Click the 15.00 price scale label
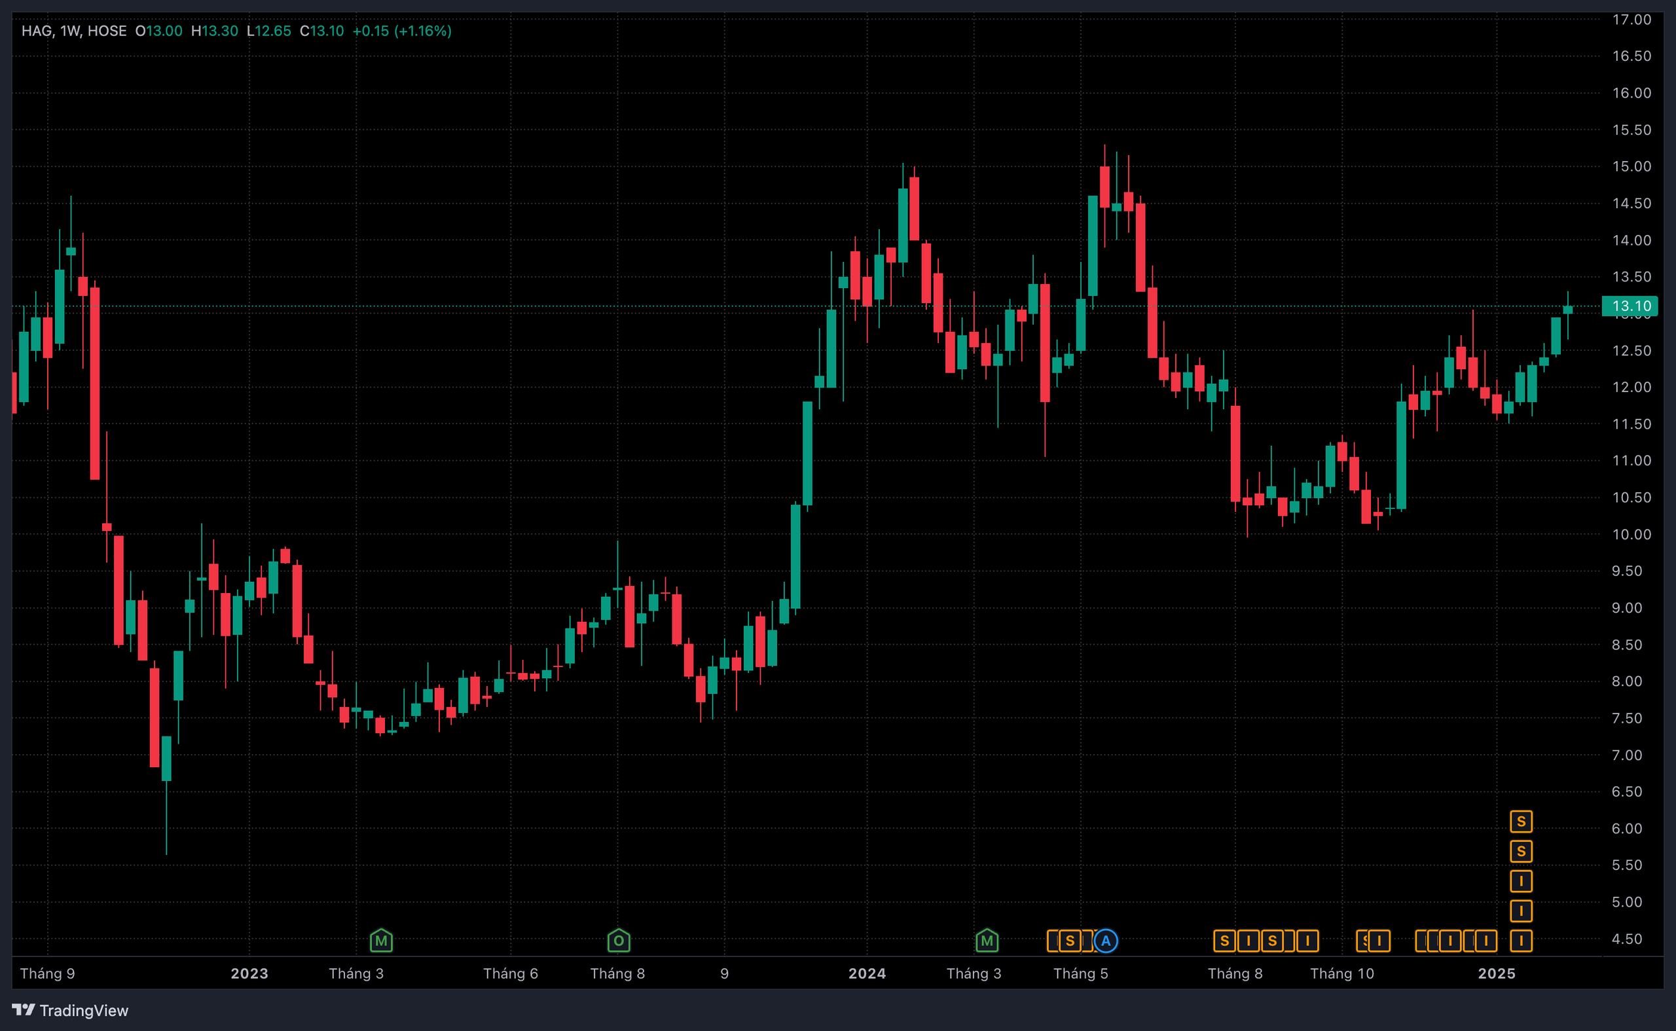Screen dimensions: 1676x1031 1631,166
